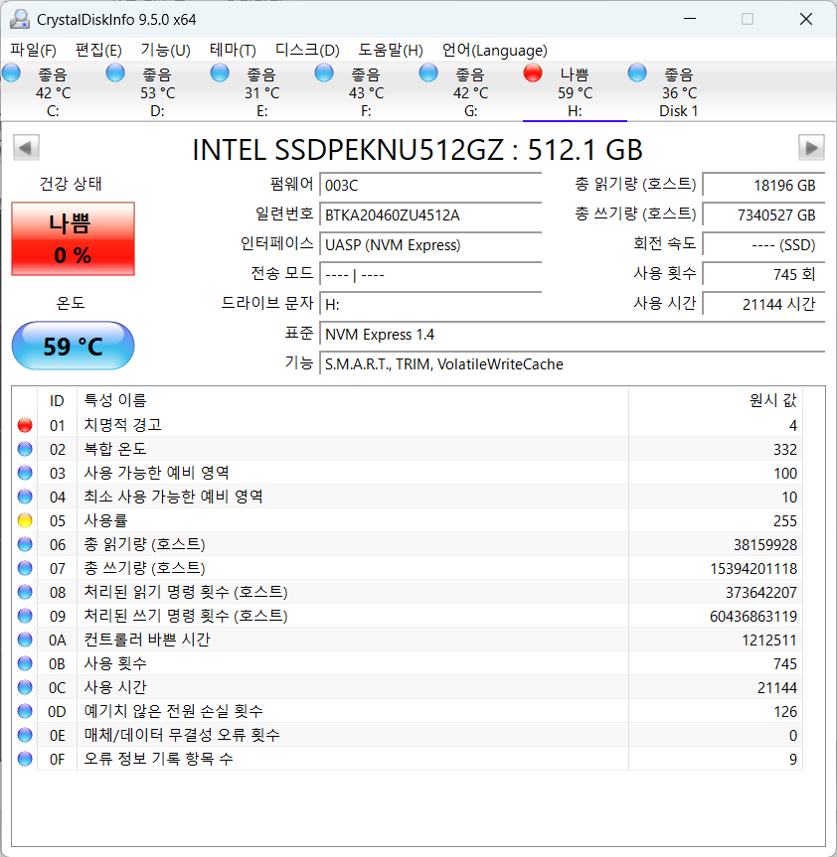Go to next disk with right arrow
837x857 pixels.
coord(811,148)
